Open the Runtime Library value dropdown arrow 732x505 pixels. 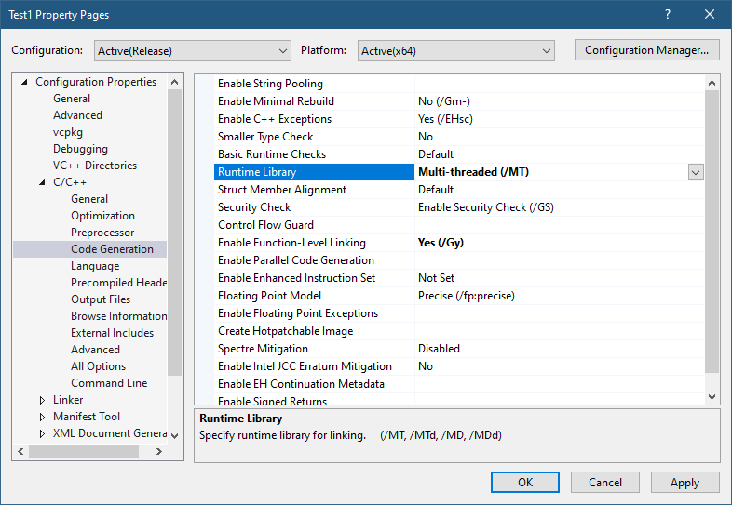click(695, 172)
